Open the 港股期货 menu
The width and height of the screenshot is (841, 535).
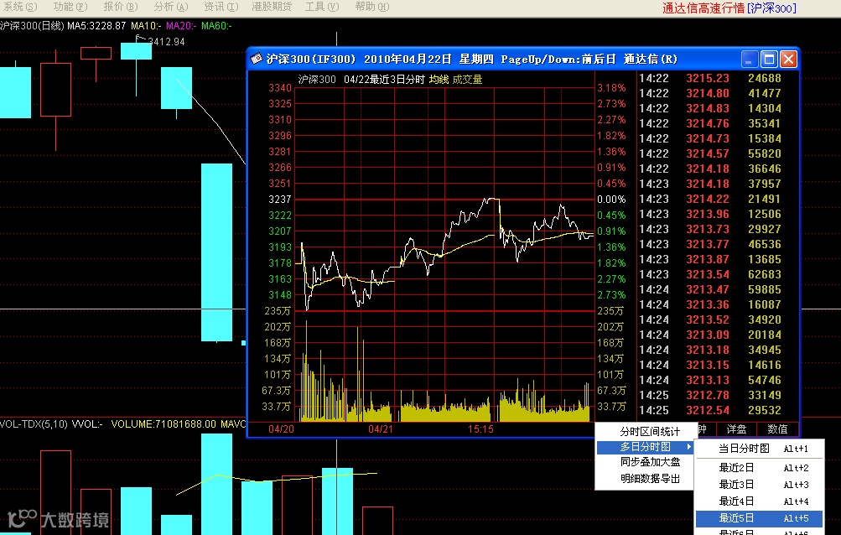[x=272, y=7]
